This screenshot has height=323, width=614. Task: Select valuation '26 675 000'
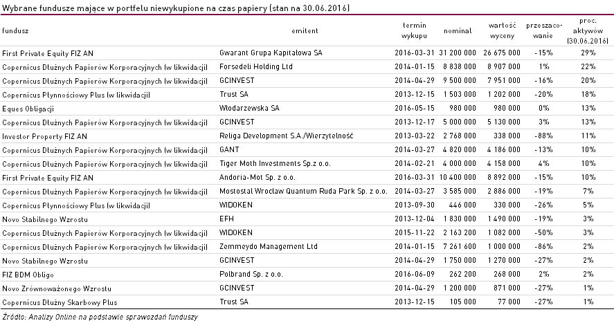click(502, 53)
